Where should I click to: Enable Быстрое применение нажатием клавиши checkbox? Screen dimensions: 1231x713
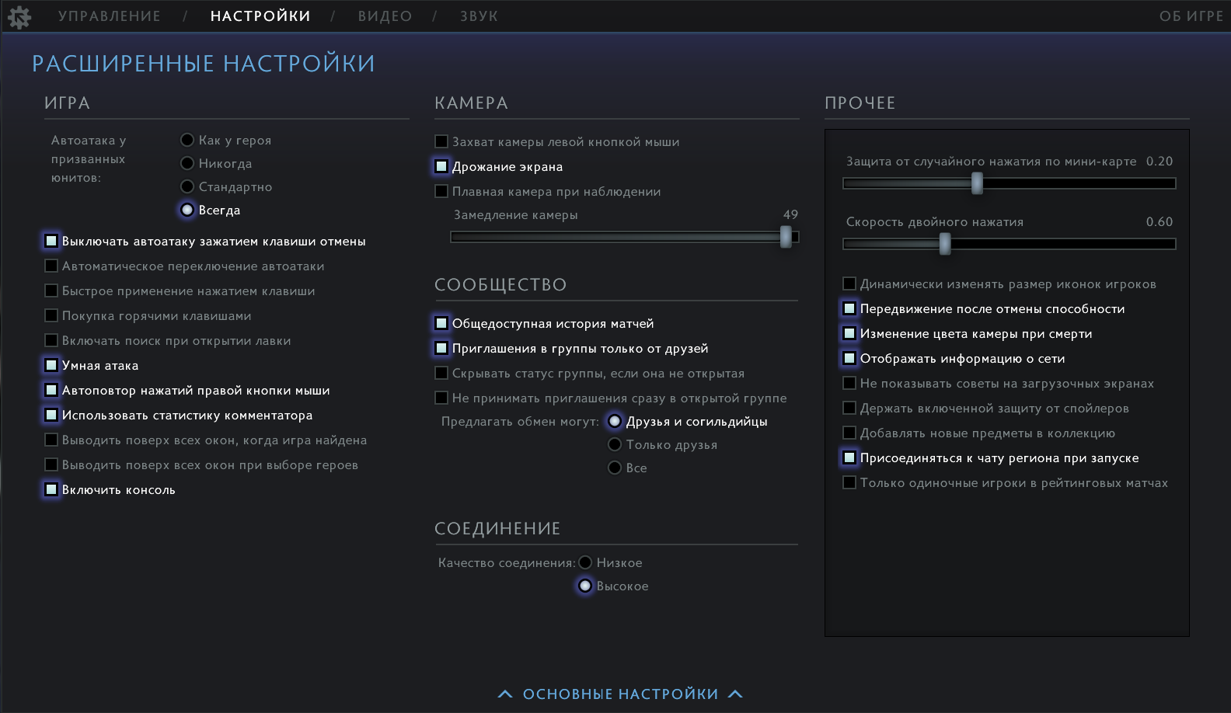(x=51, y=290)
